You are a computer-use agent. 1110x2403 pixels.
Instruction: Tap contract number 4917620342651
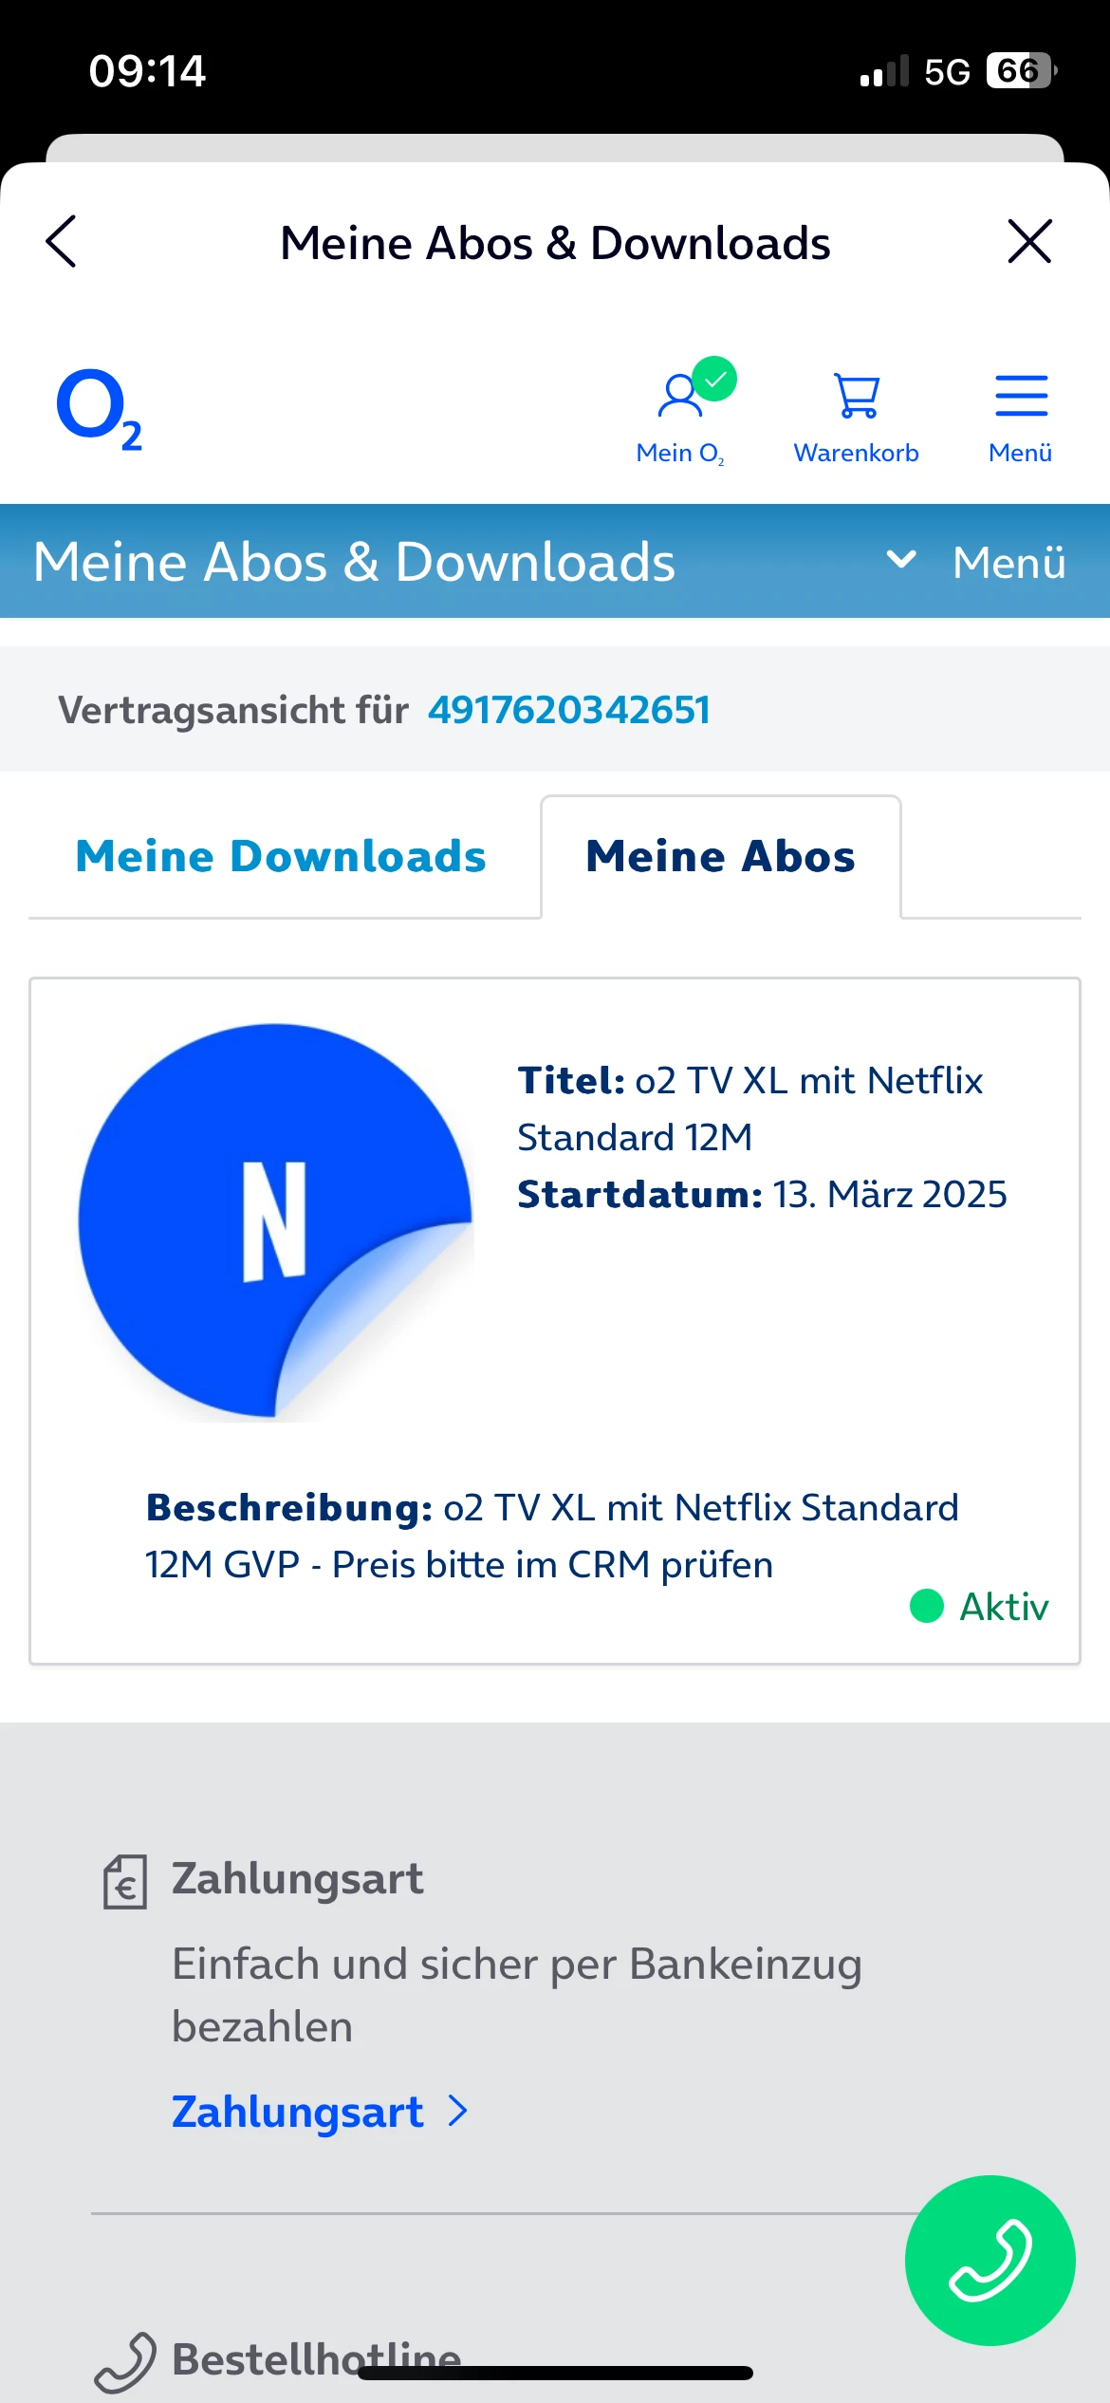[x=569, y=710]
